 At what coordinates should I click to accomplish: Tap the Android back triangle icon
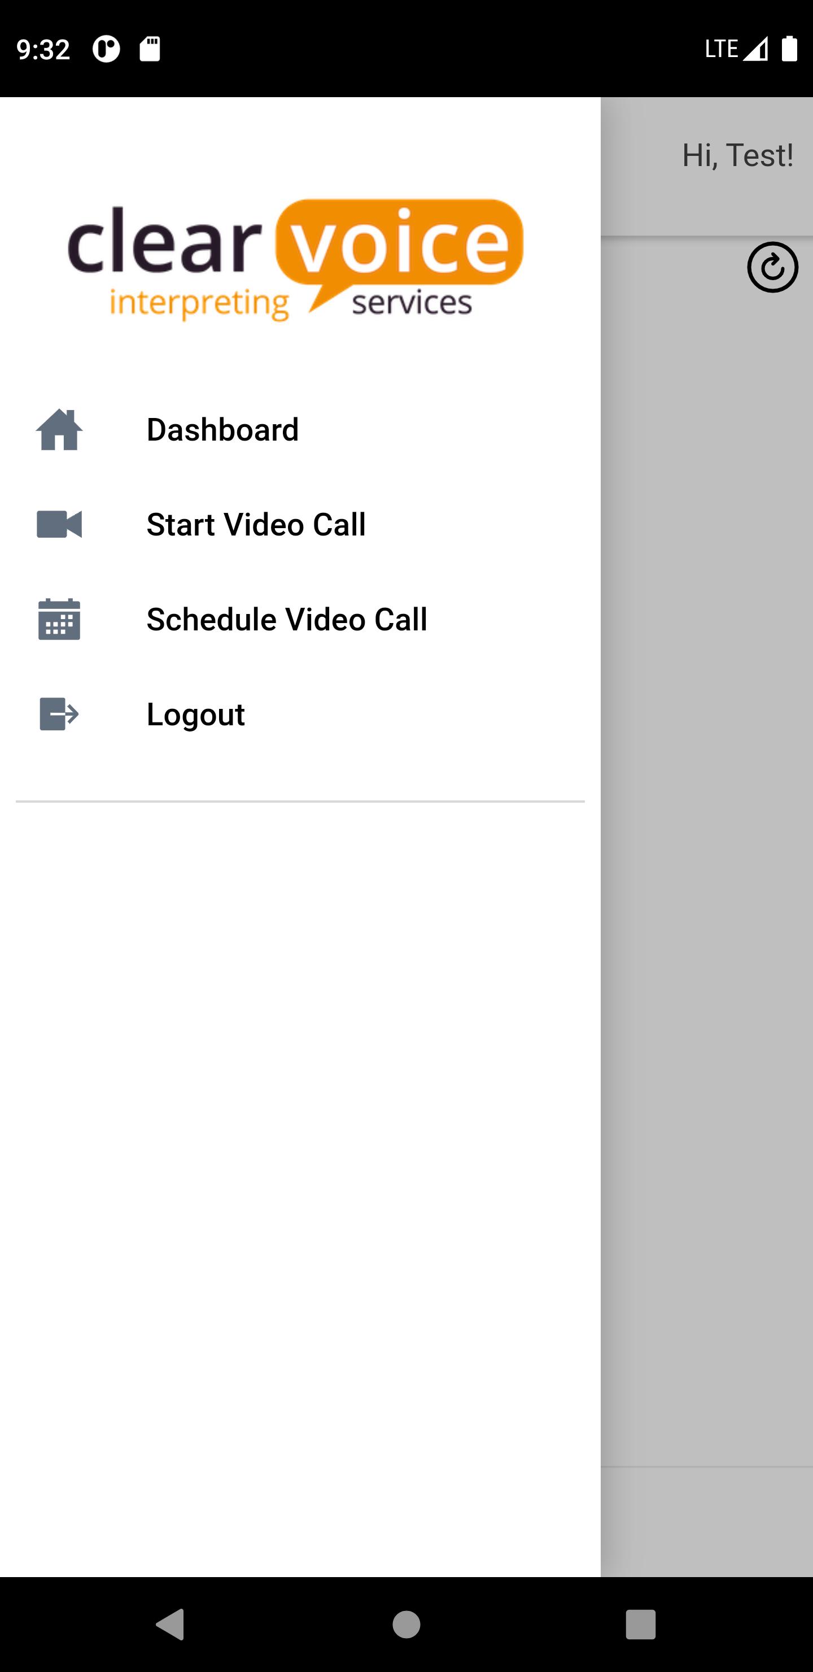(171, 1625)
